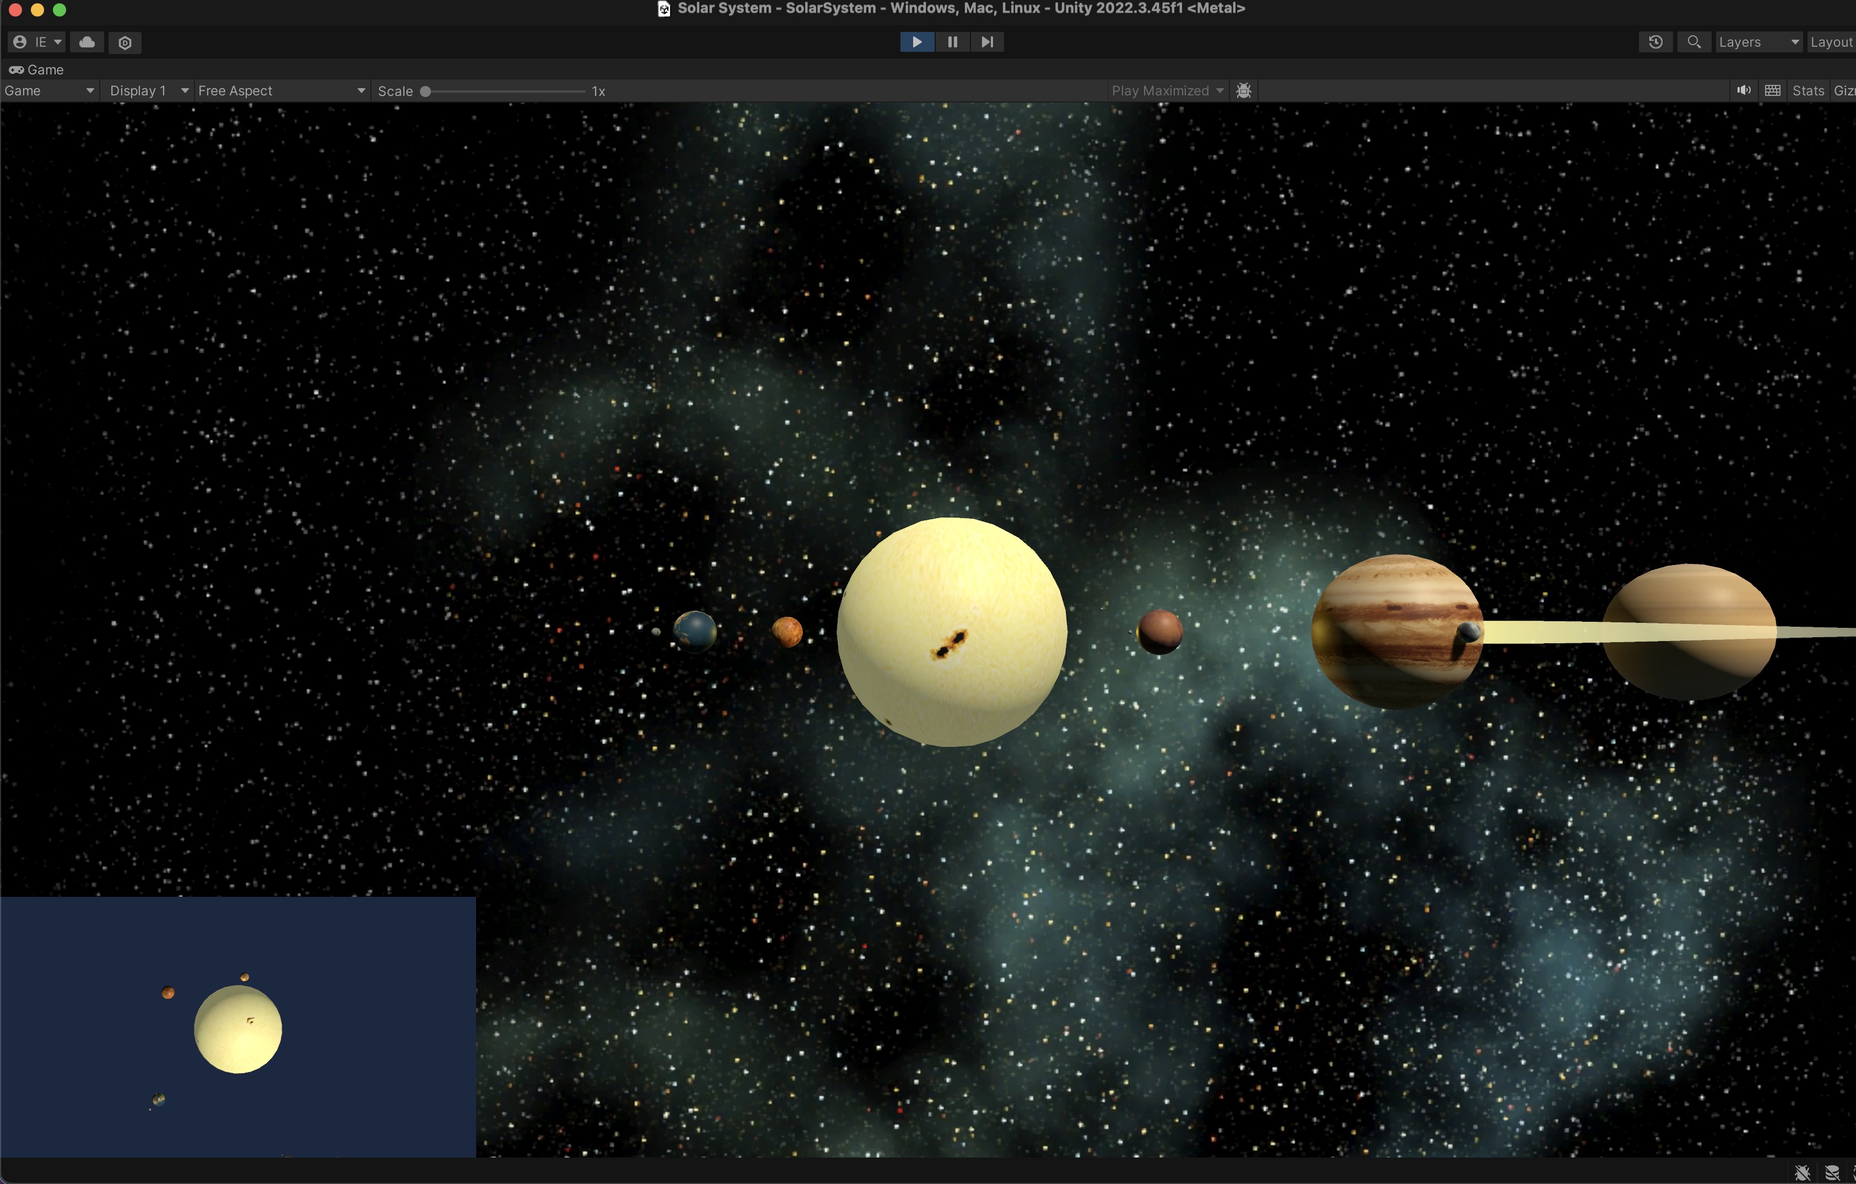
Task: Click the bug debugger status icon bottom right
Action: click(x=1802, y=1173)
